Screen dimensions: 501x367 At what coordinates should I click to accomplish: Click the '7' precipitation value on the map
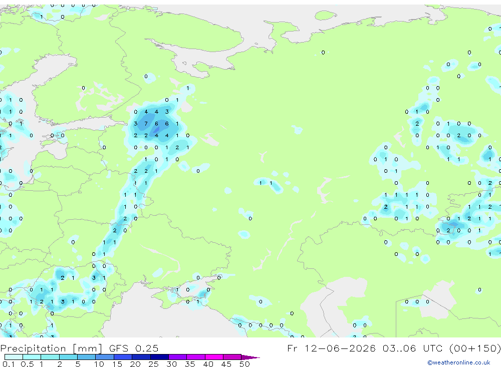pos(146,124)
